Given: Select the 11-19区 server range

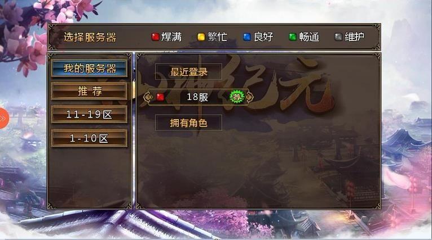Looking at the screenshot, I should pos(89,114).
